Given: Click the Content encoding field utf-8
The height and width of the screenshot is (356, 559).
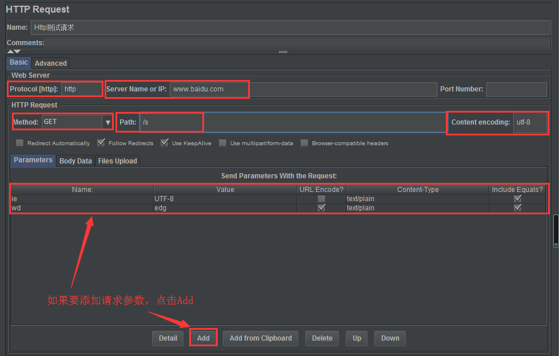Looking at the screenshot, I should (x=530, y=122).
